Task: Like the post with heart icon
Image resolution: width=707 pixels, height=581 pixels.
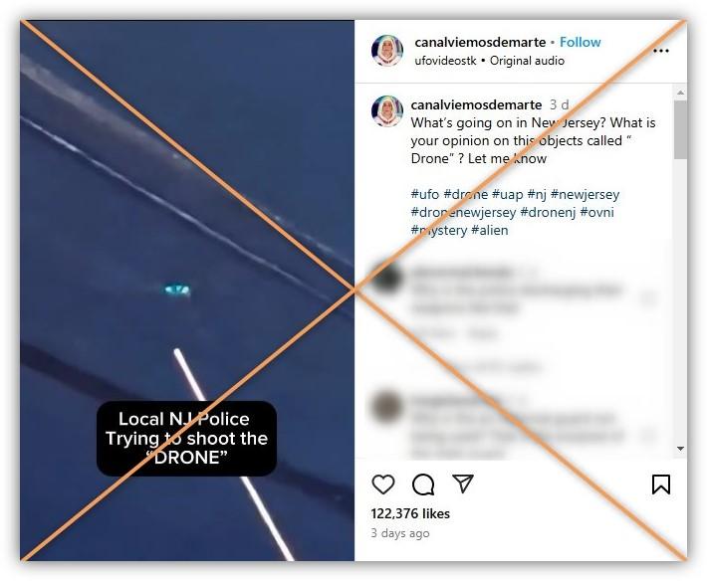Action: [383, 484]
